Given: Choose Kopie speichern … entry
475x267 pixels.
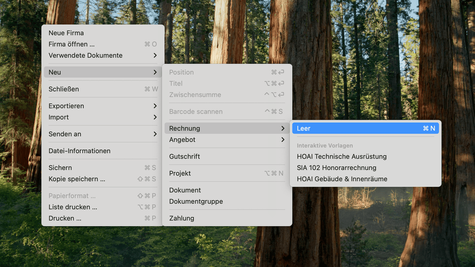Looking at the screenshot, I should (x=103, y=179).
